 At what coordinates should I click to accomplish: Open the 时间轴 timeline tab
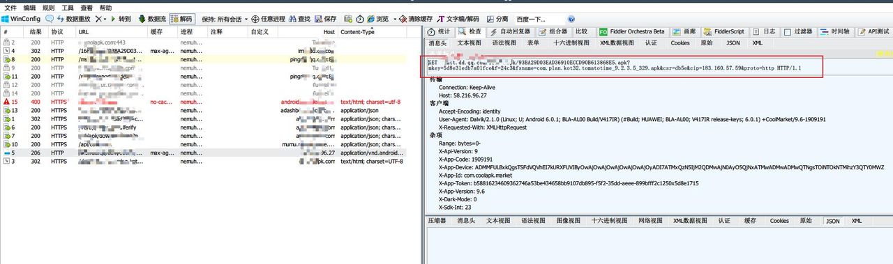coord(835,31)
